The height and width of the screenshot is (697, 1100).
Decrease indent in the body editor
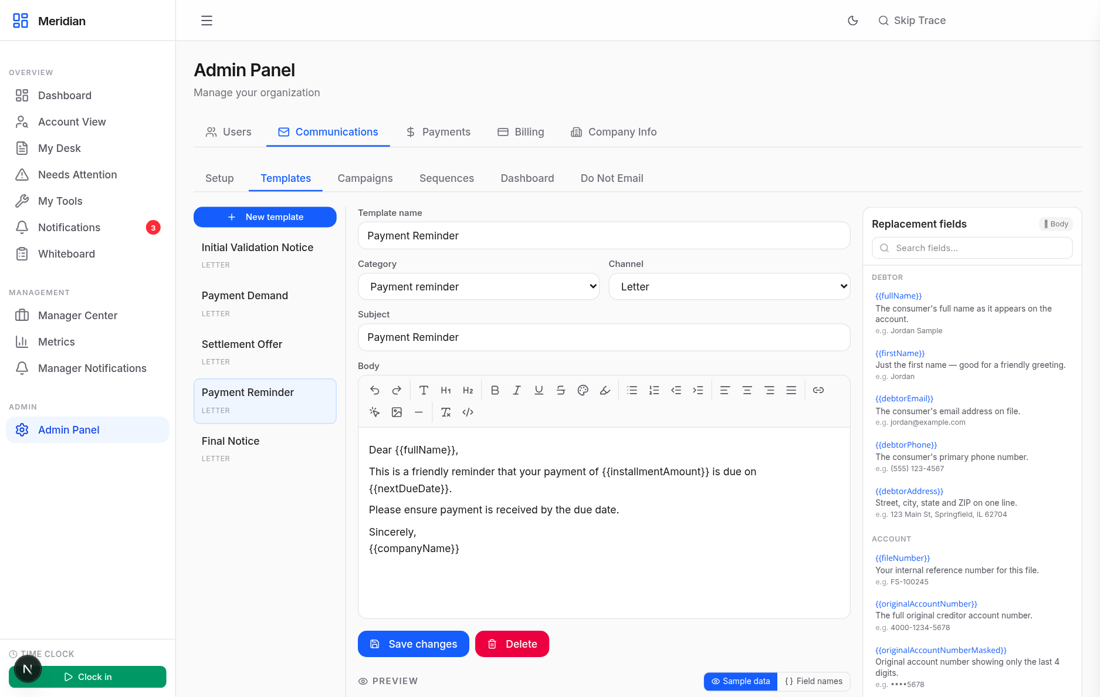click(x=676, y=390)
